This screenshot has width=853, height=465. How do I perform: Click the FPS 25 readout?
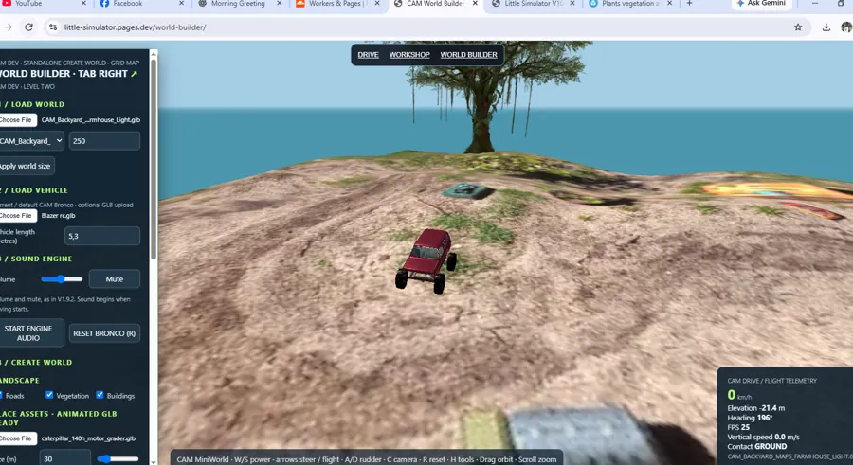coord(738,427)
